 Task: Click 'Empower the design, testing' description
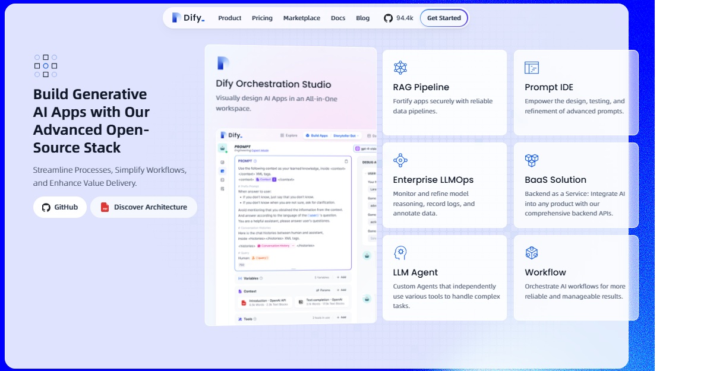tap(575, 106)
